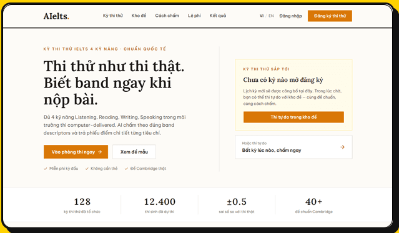Select the ±0.5 sai số statistic
The width and height of the screenshot is (399, 233).
click(x=237, y=206)
